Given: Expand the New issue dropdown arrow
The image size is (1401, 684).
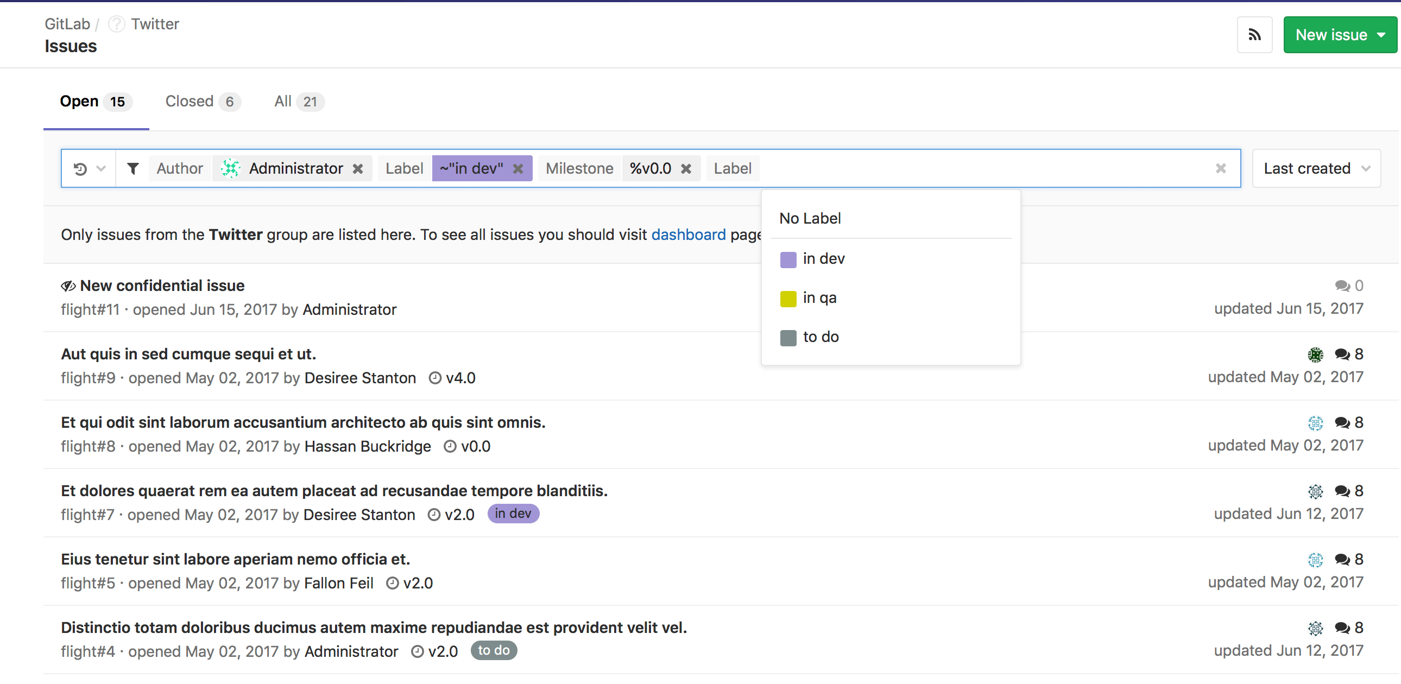Looking at the screenshot, I should 1378,35.
